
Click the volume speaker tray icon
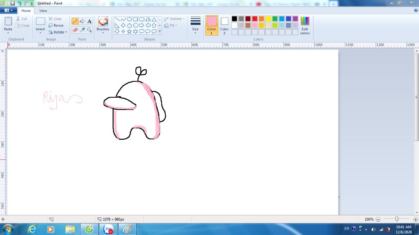tap(373, 229)
